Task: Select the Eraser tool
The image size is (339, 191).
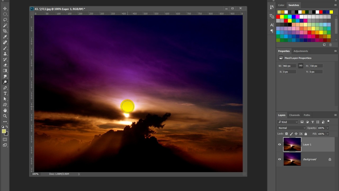Action: click(5, 65)
